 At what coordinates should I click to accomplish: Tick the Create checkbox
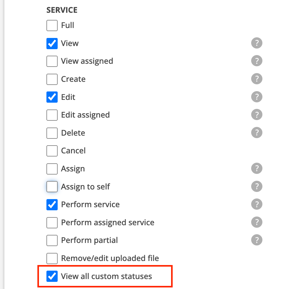tap(52, 79)
